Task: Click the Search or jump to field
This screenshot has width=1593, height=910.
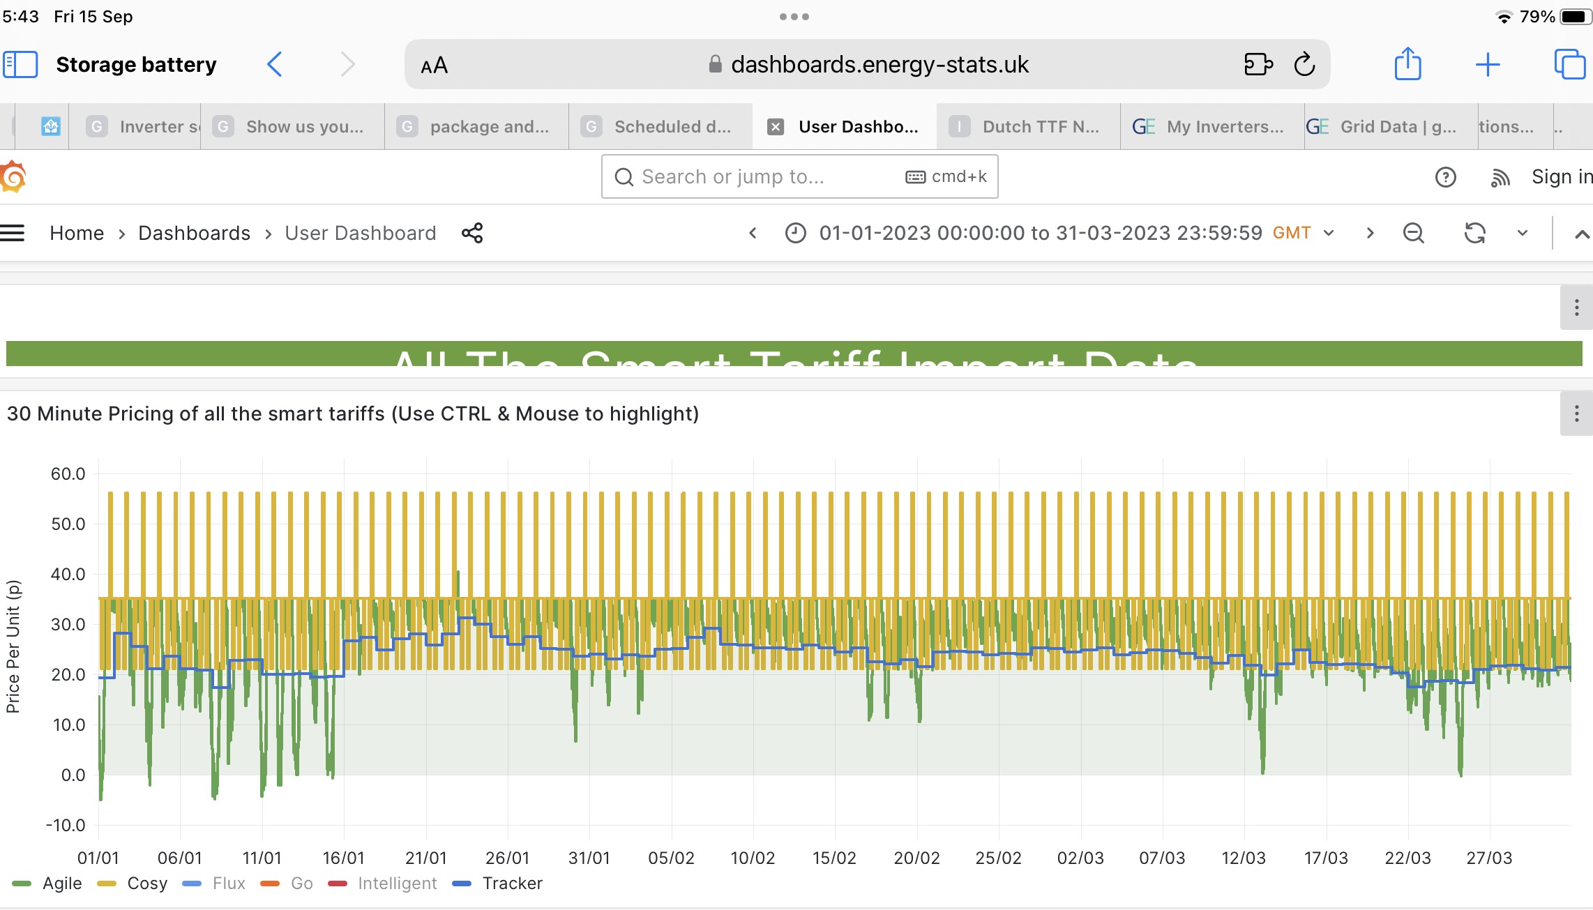Action: [799, 177]
